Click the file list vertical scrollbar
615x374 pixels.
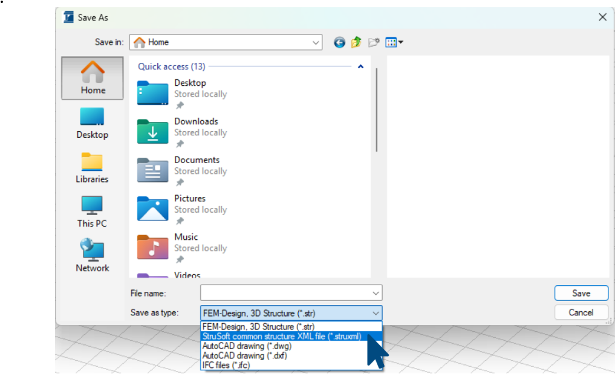pos(377,110)
